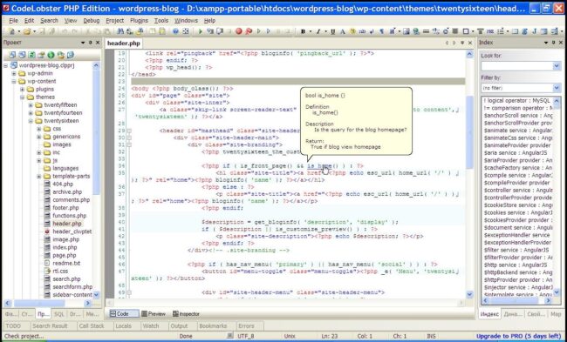Image resolution: width=567 pixels, height=342 pixels.
Task: Select $filter service entry in Index list
Action: (x=516, y=250)
